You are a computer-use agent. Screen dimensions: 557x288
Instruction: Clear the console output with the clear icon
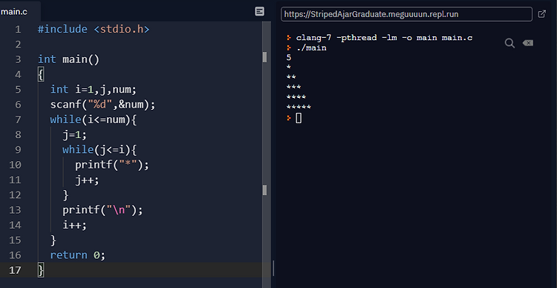pos(528,43)
